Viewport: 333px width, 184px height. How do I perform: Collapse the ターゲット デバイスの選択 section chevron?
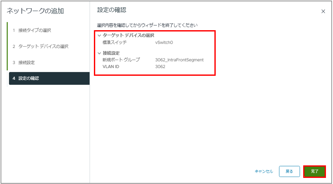[x=99, y=36]
